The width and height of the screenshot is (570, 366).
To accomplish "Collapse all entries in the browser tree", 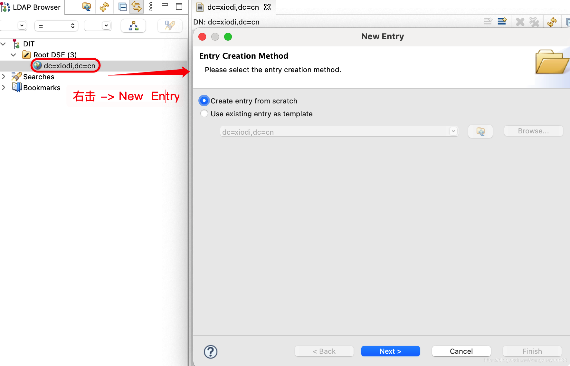I will (122, 6).
